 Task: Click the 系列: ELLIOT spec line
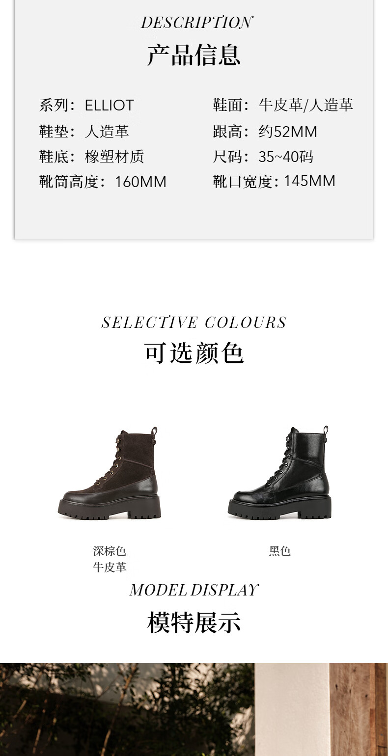(86, 105)
